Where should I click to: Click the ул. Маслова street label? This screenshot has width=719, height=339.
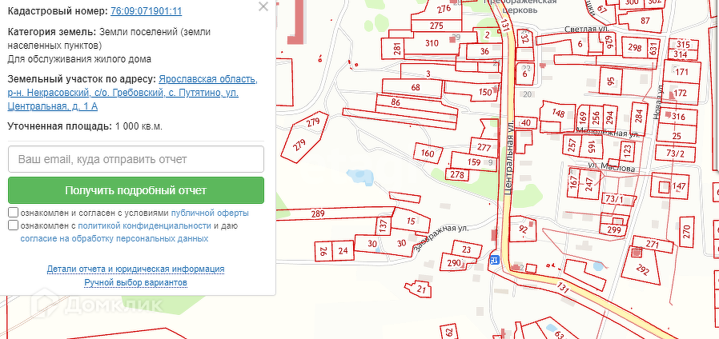pyautogui.click(x=611, y=168)
